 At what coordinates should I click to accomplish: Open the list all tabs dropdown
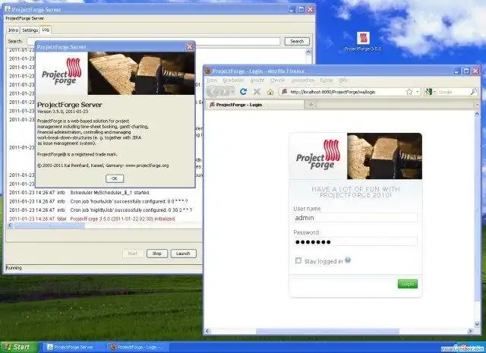[x=477, y=105]
